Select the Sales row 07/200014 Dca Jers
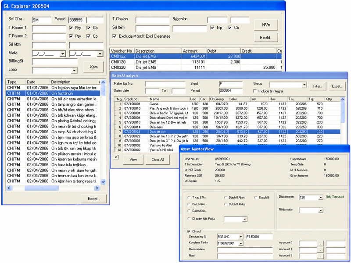 227,127
